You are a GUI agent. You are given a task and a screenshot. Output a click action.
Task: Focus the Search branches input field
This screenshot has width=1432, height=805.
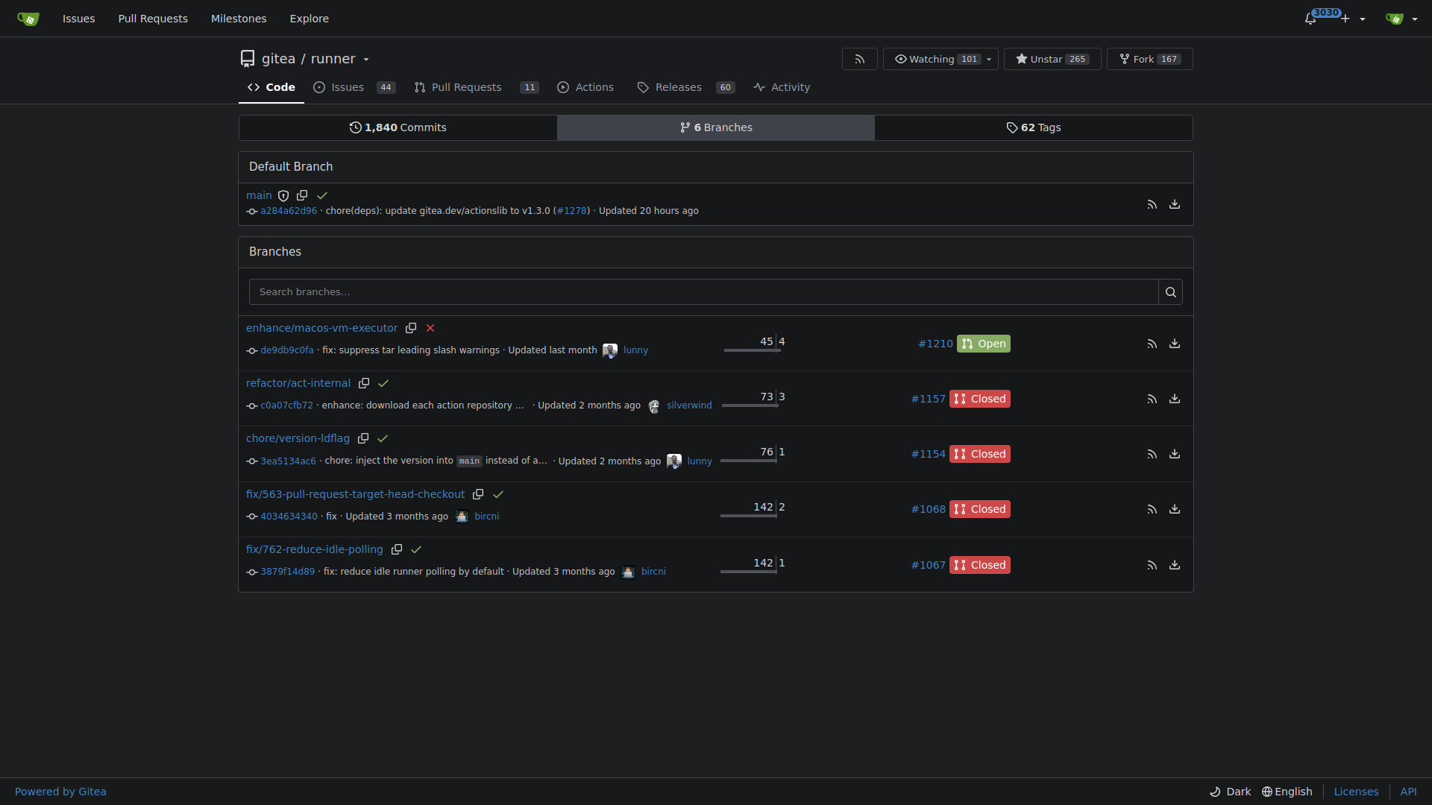pos(703,292)
